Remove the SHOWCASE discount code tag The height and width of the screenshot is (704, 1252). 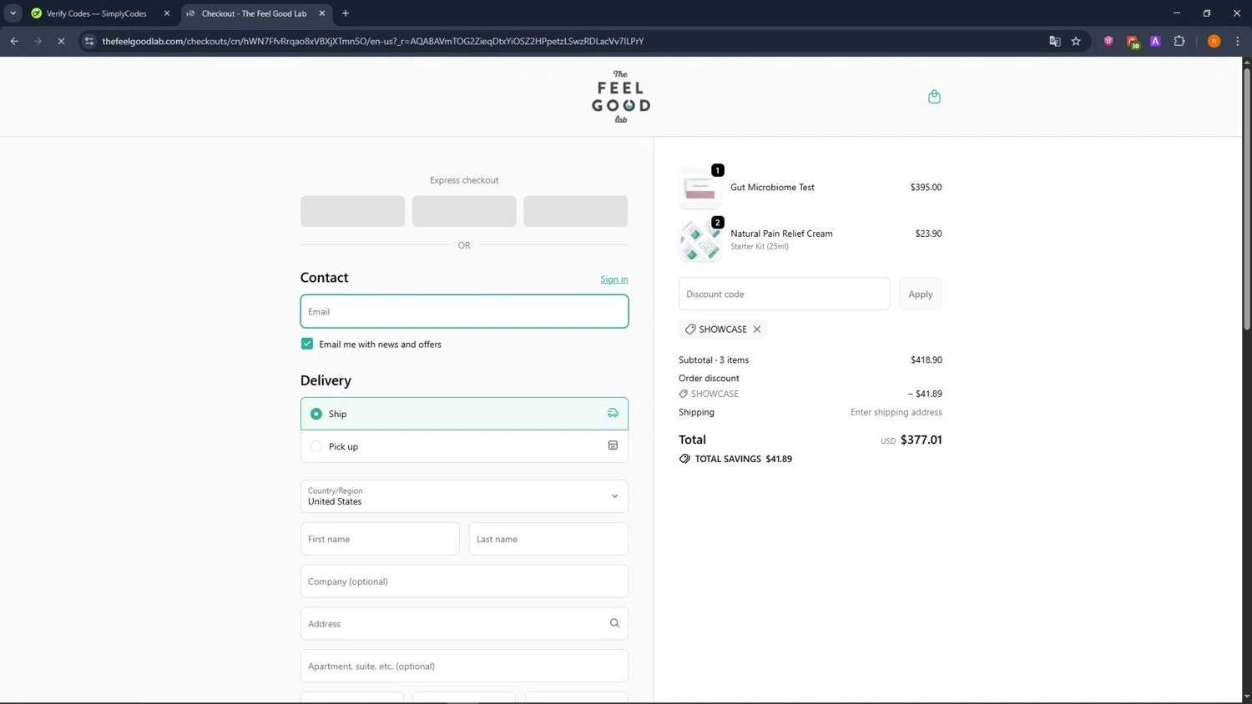tap(757, 329)
